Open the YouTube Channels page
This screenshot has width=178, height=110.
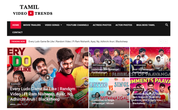[77, 25]
